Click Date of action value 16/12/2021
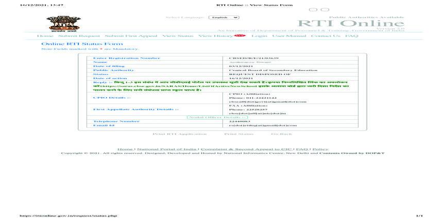443x221 pixels. pyautogui.click(x=241, y=78)
